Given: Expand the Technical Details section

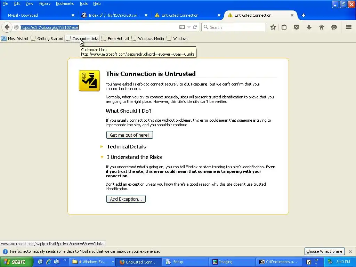Looking at the screenshot, I should (x=126, y=147).
